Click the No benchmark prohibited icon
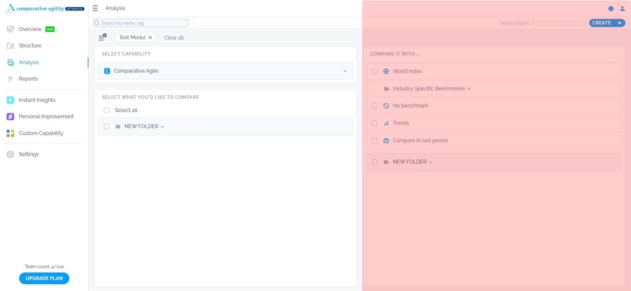Image resolution: width=631 pixels, height=291 pixels. (386, 106)
